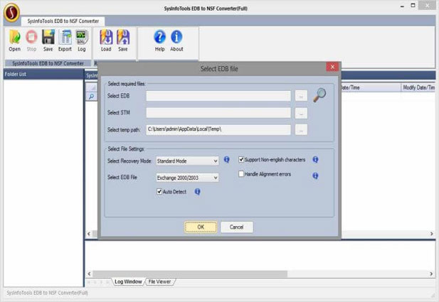439x302 pixels.
Task: Click the small search icon in grid header
Action: [91, 97]
